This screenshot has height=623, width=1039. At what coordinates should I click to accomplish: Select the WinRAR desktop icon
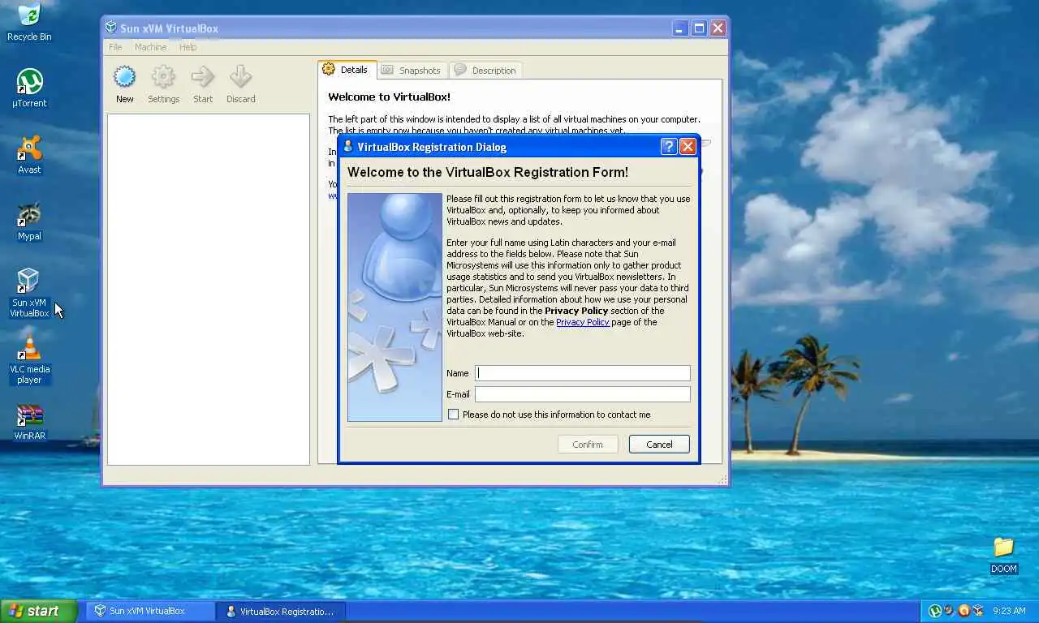tap(29, 422)
